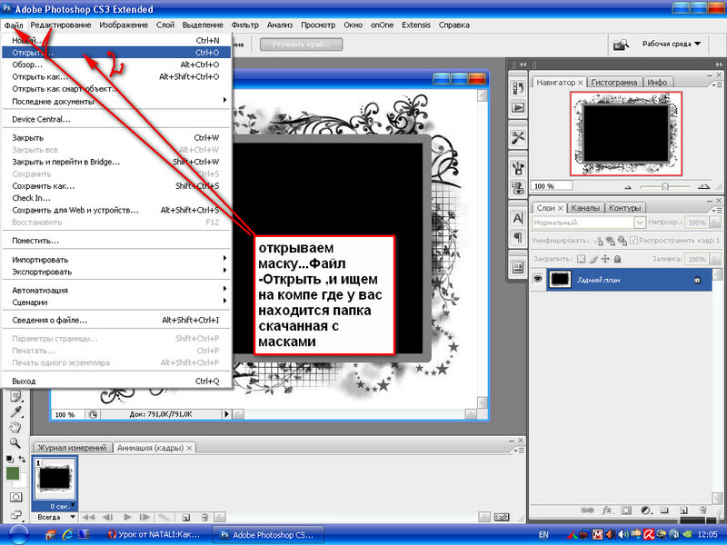
Task: Create a new group folder icon
Action: (664, 510)
